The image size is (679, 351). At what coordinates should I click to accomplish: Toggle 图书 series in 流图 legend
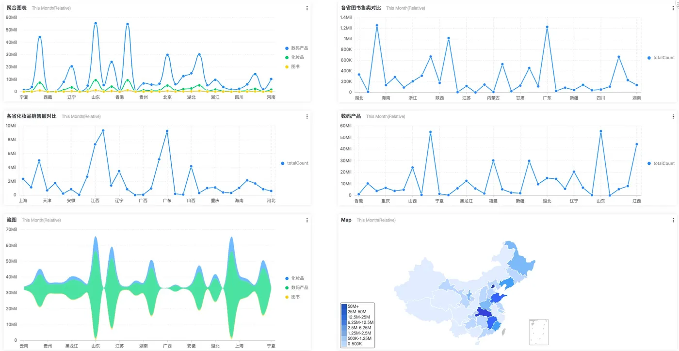coord(292,297)
